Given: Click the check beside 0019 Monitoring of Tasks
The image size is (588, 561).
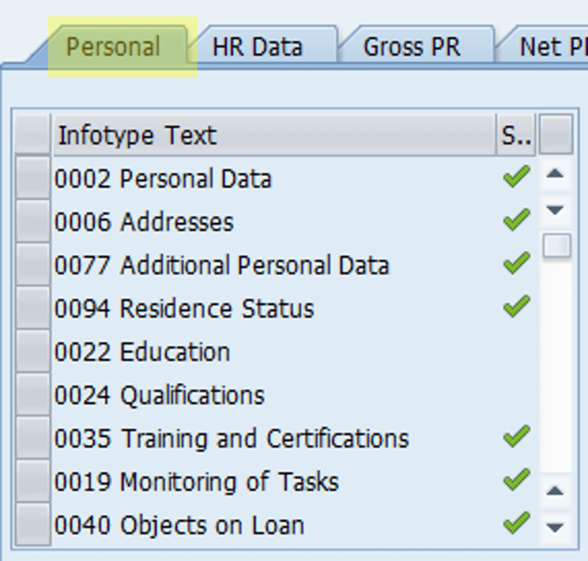Looking at the screenshot, I should [515, 479].
